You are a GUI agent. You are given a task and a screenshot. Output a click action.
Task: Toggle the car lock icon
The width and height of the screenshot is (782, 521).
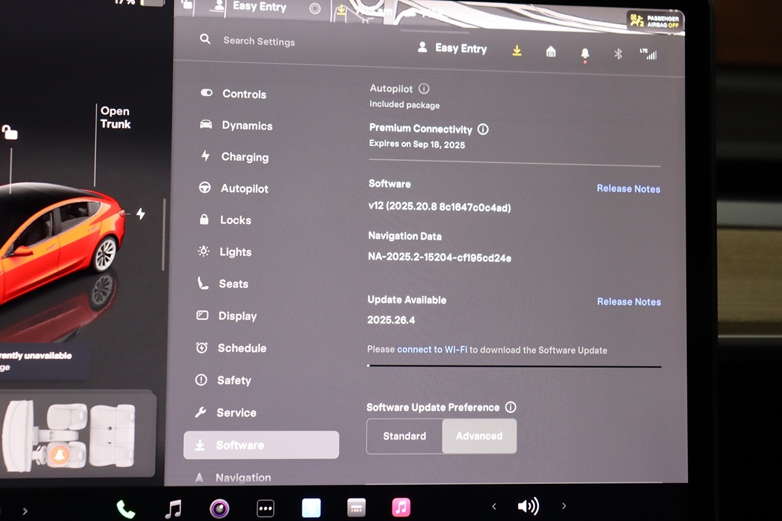coord(10,133)
